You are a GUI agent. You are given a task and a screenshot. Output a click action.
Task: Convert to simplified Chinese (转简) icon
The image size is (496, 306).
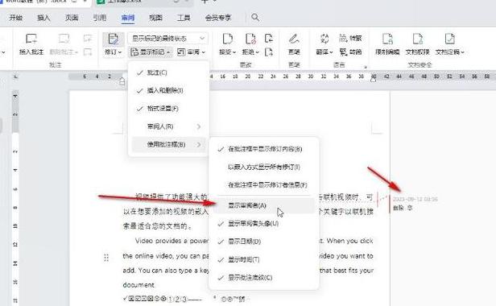(x=343, y=52)
